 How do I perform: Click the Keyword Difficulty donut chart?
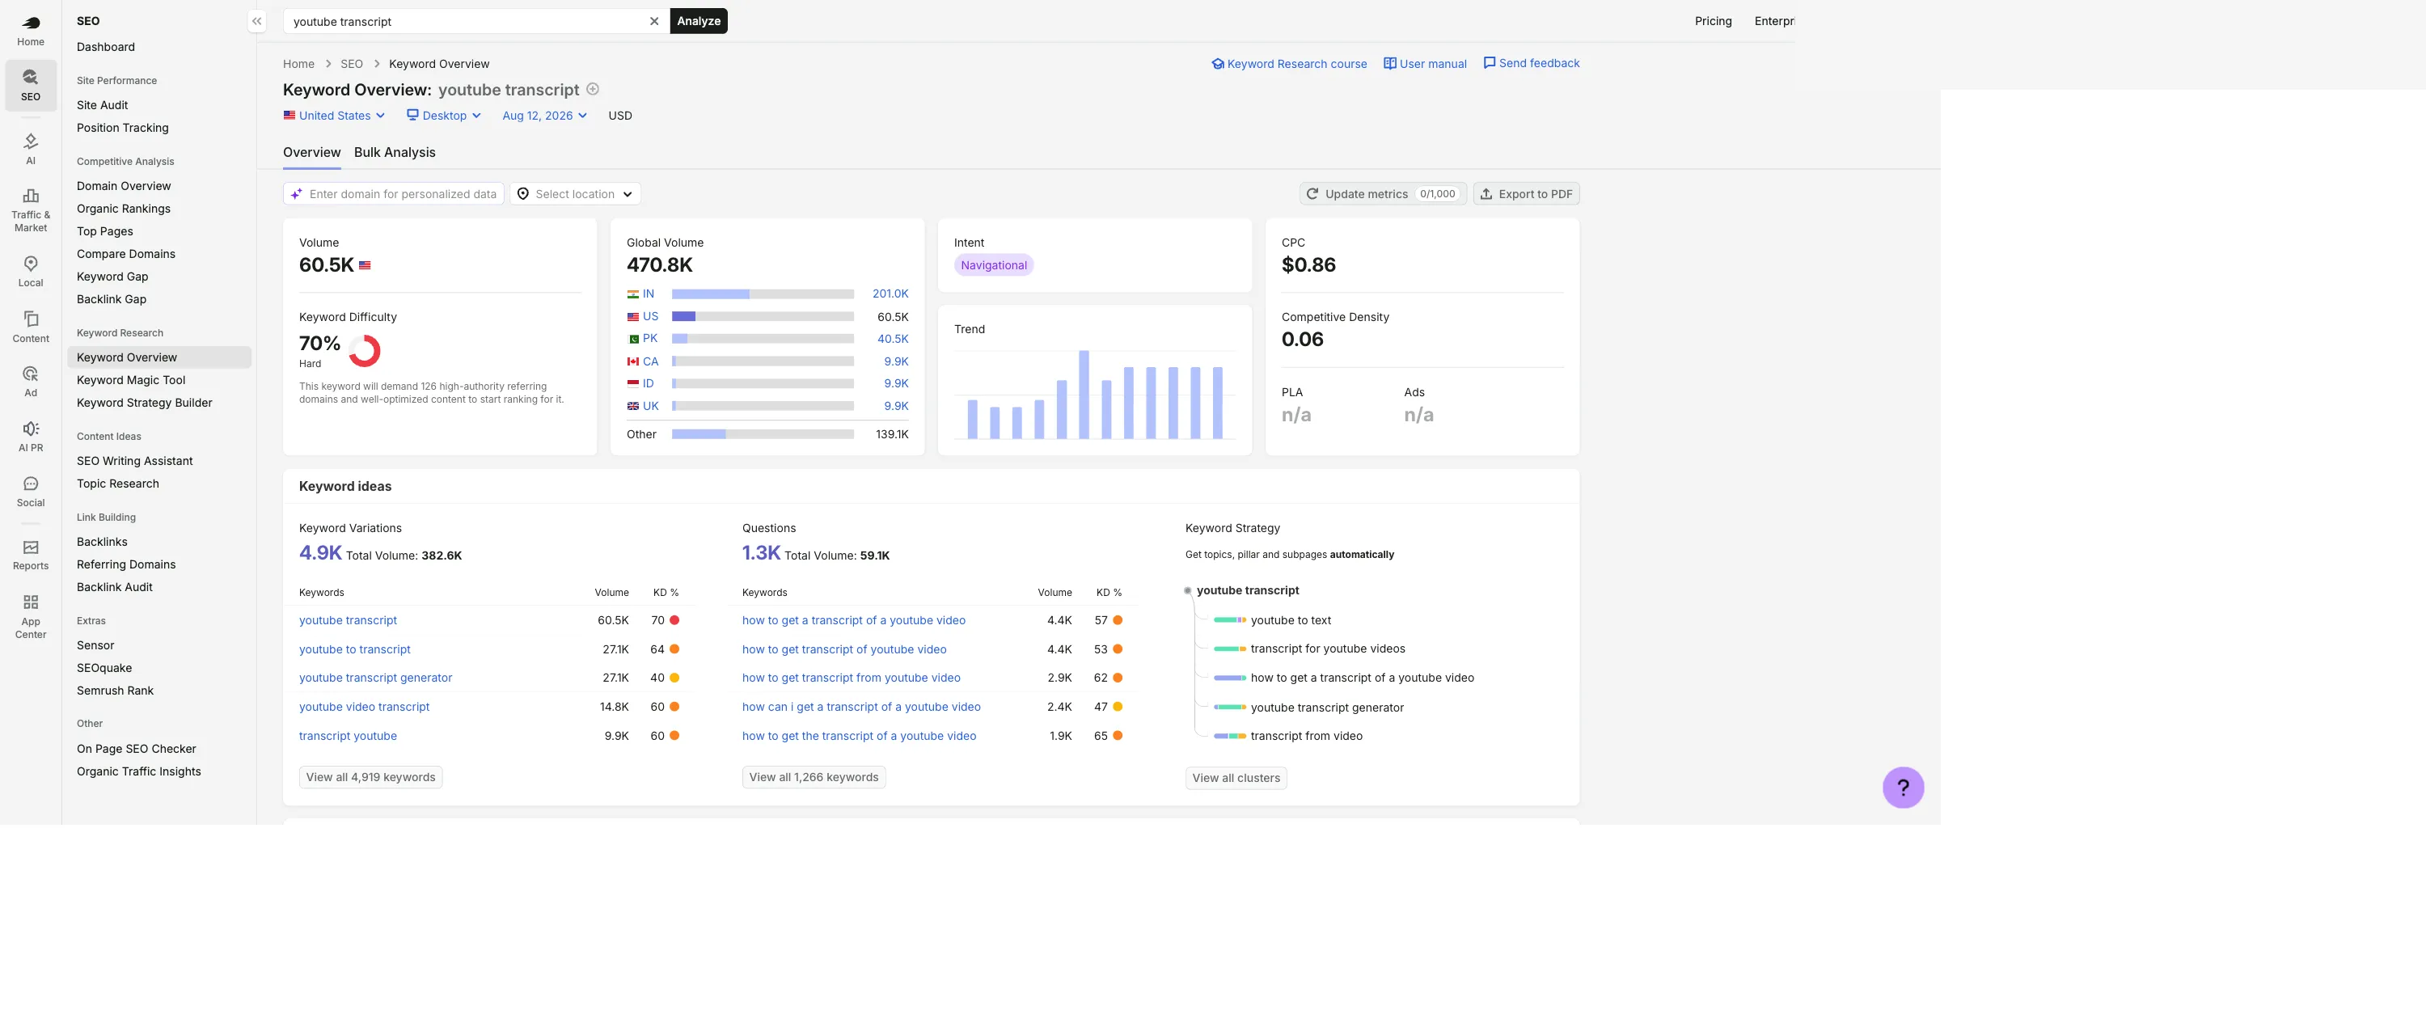click(x=365, y=351)
